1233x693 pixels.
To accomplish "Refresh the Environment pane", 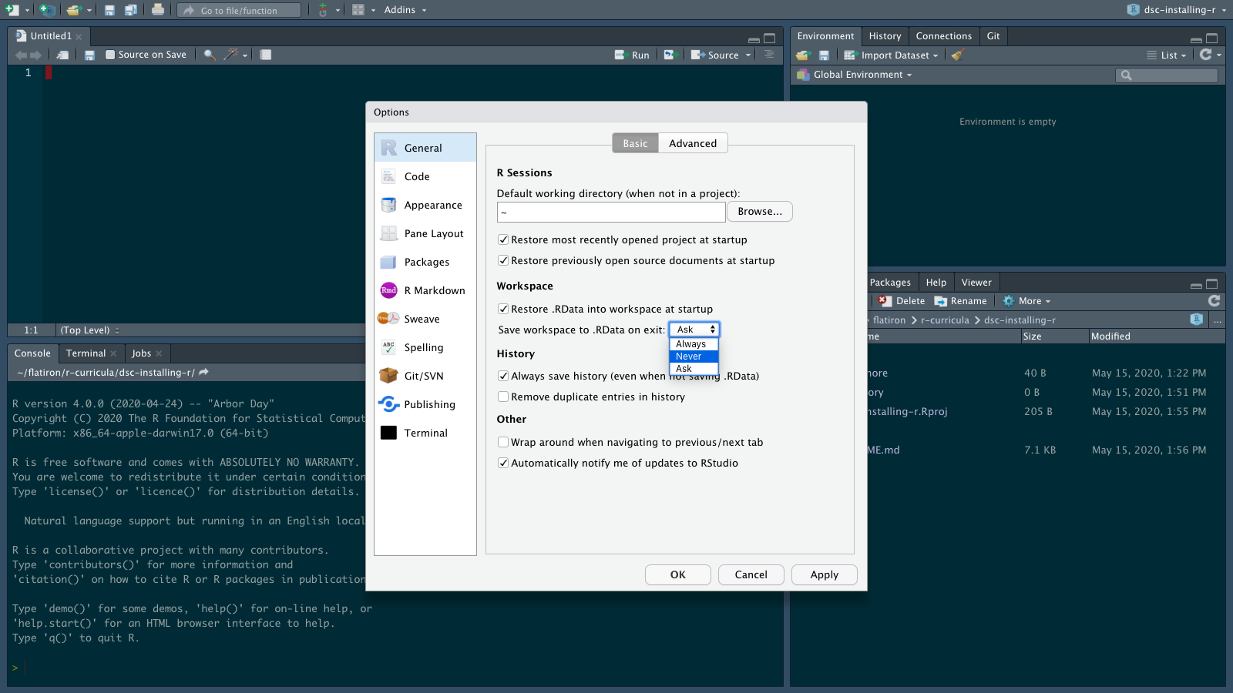I will click(1206, 55).
